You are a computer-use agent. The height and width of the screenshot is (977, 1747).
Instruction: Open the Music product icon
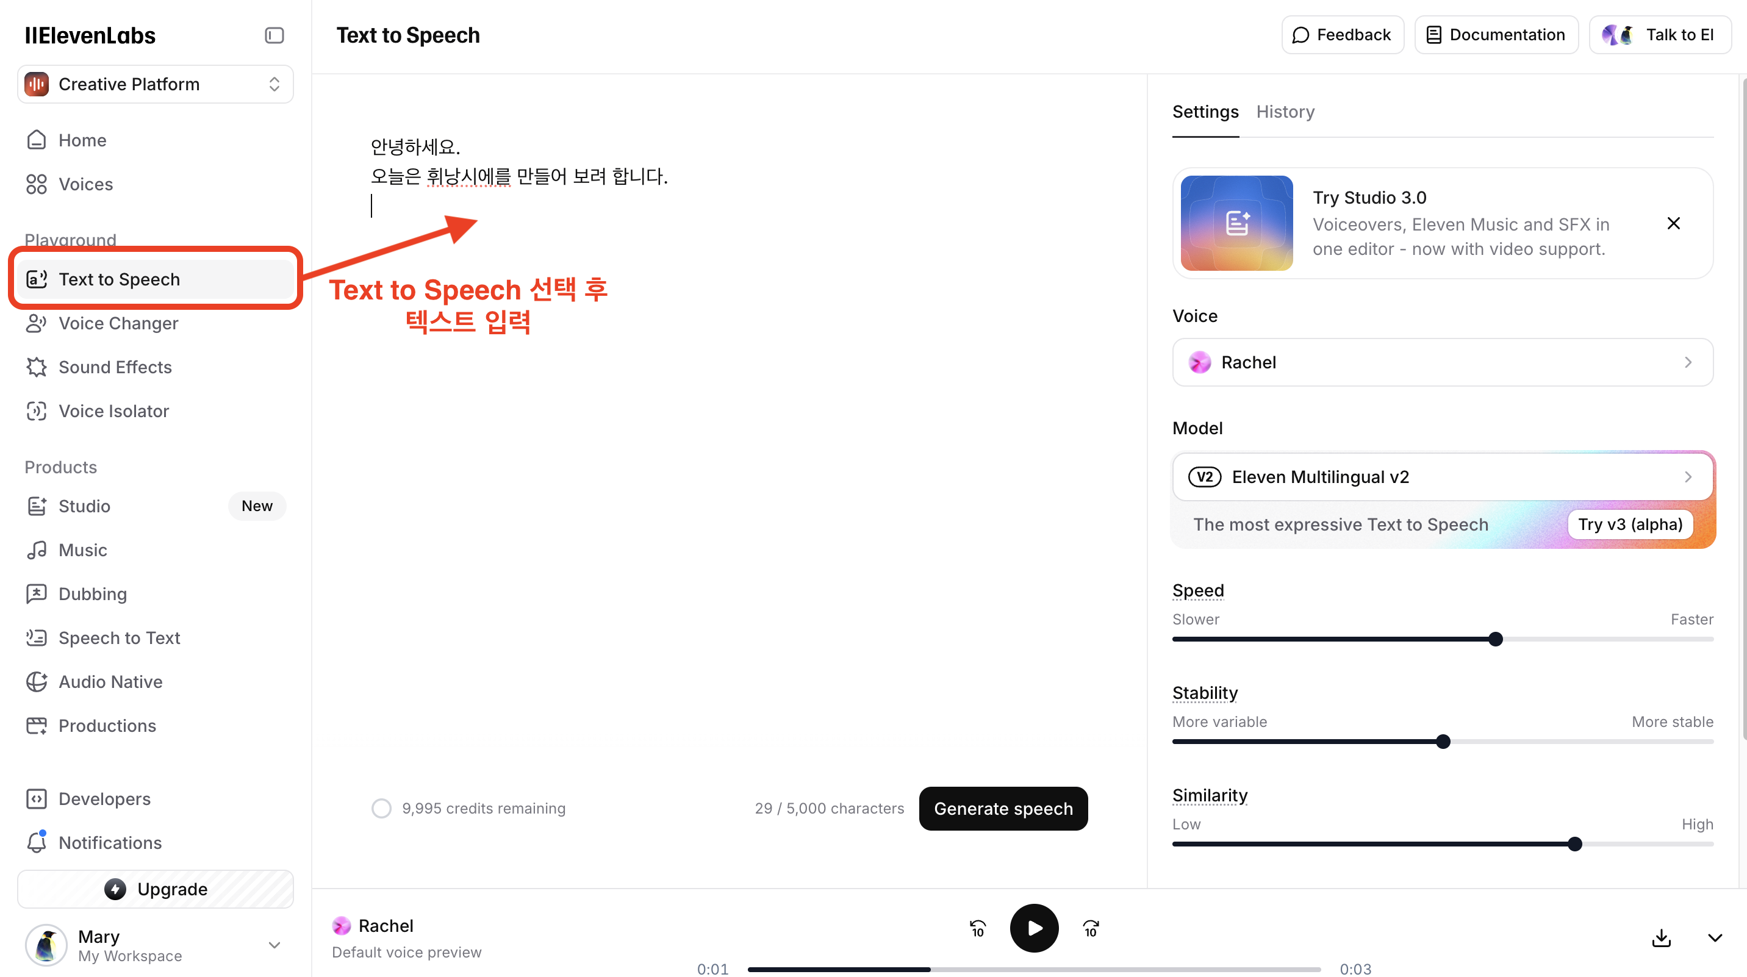point(37,550)
